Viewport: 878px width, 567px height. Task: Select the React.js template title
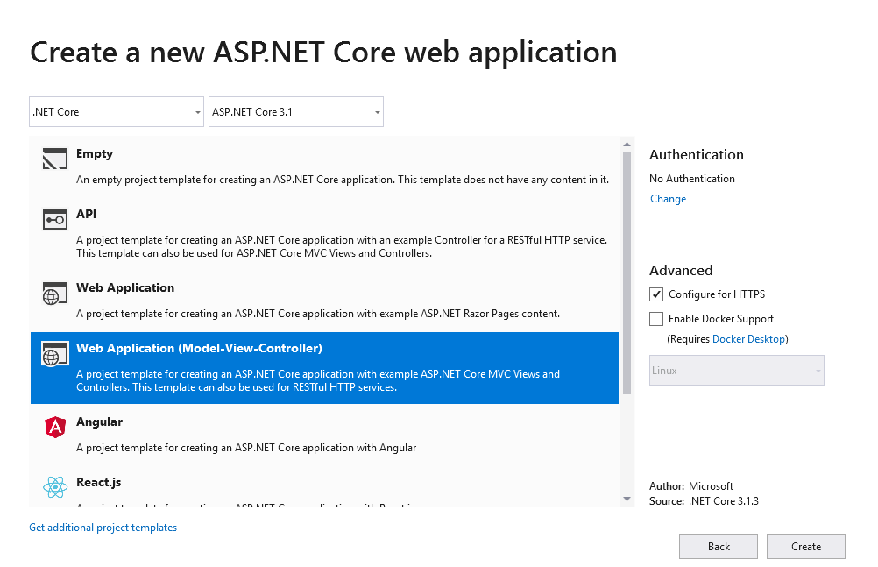point(98,482)
